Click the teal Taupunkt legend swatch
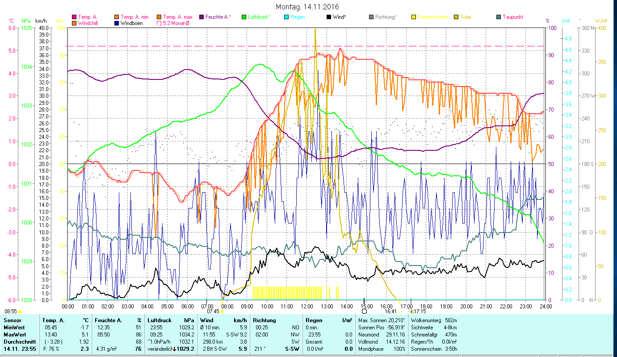The height and width of the screenshot is (357, 617). [499, 17]
